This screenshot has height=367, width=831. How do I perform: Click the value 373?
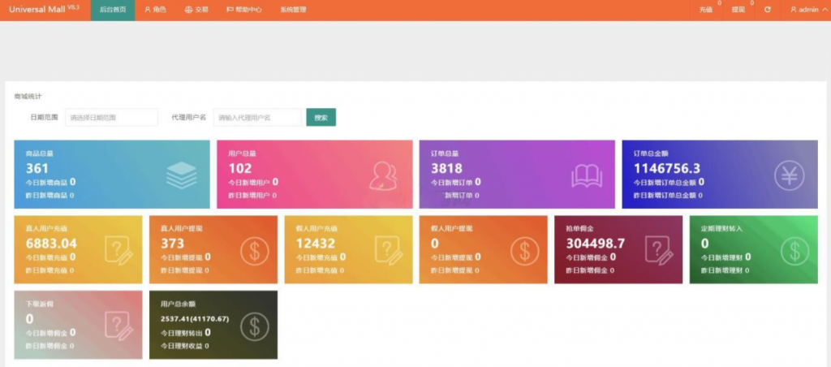(172, 244)
